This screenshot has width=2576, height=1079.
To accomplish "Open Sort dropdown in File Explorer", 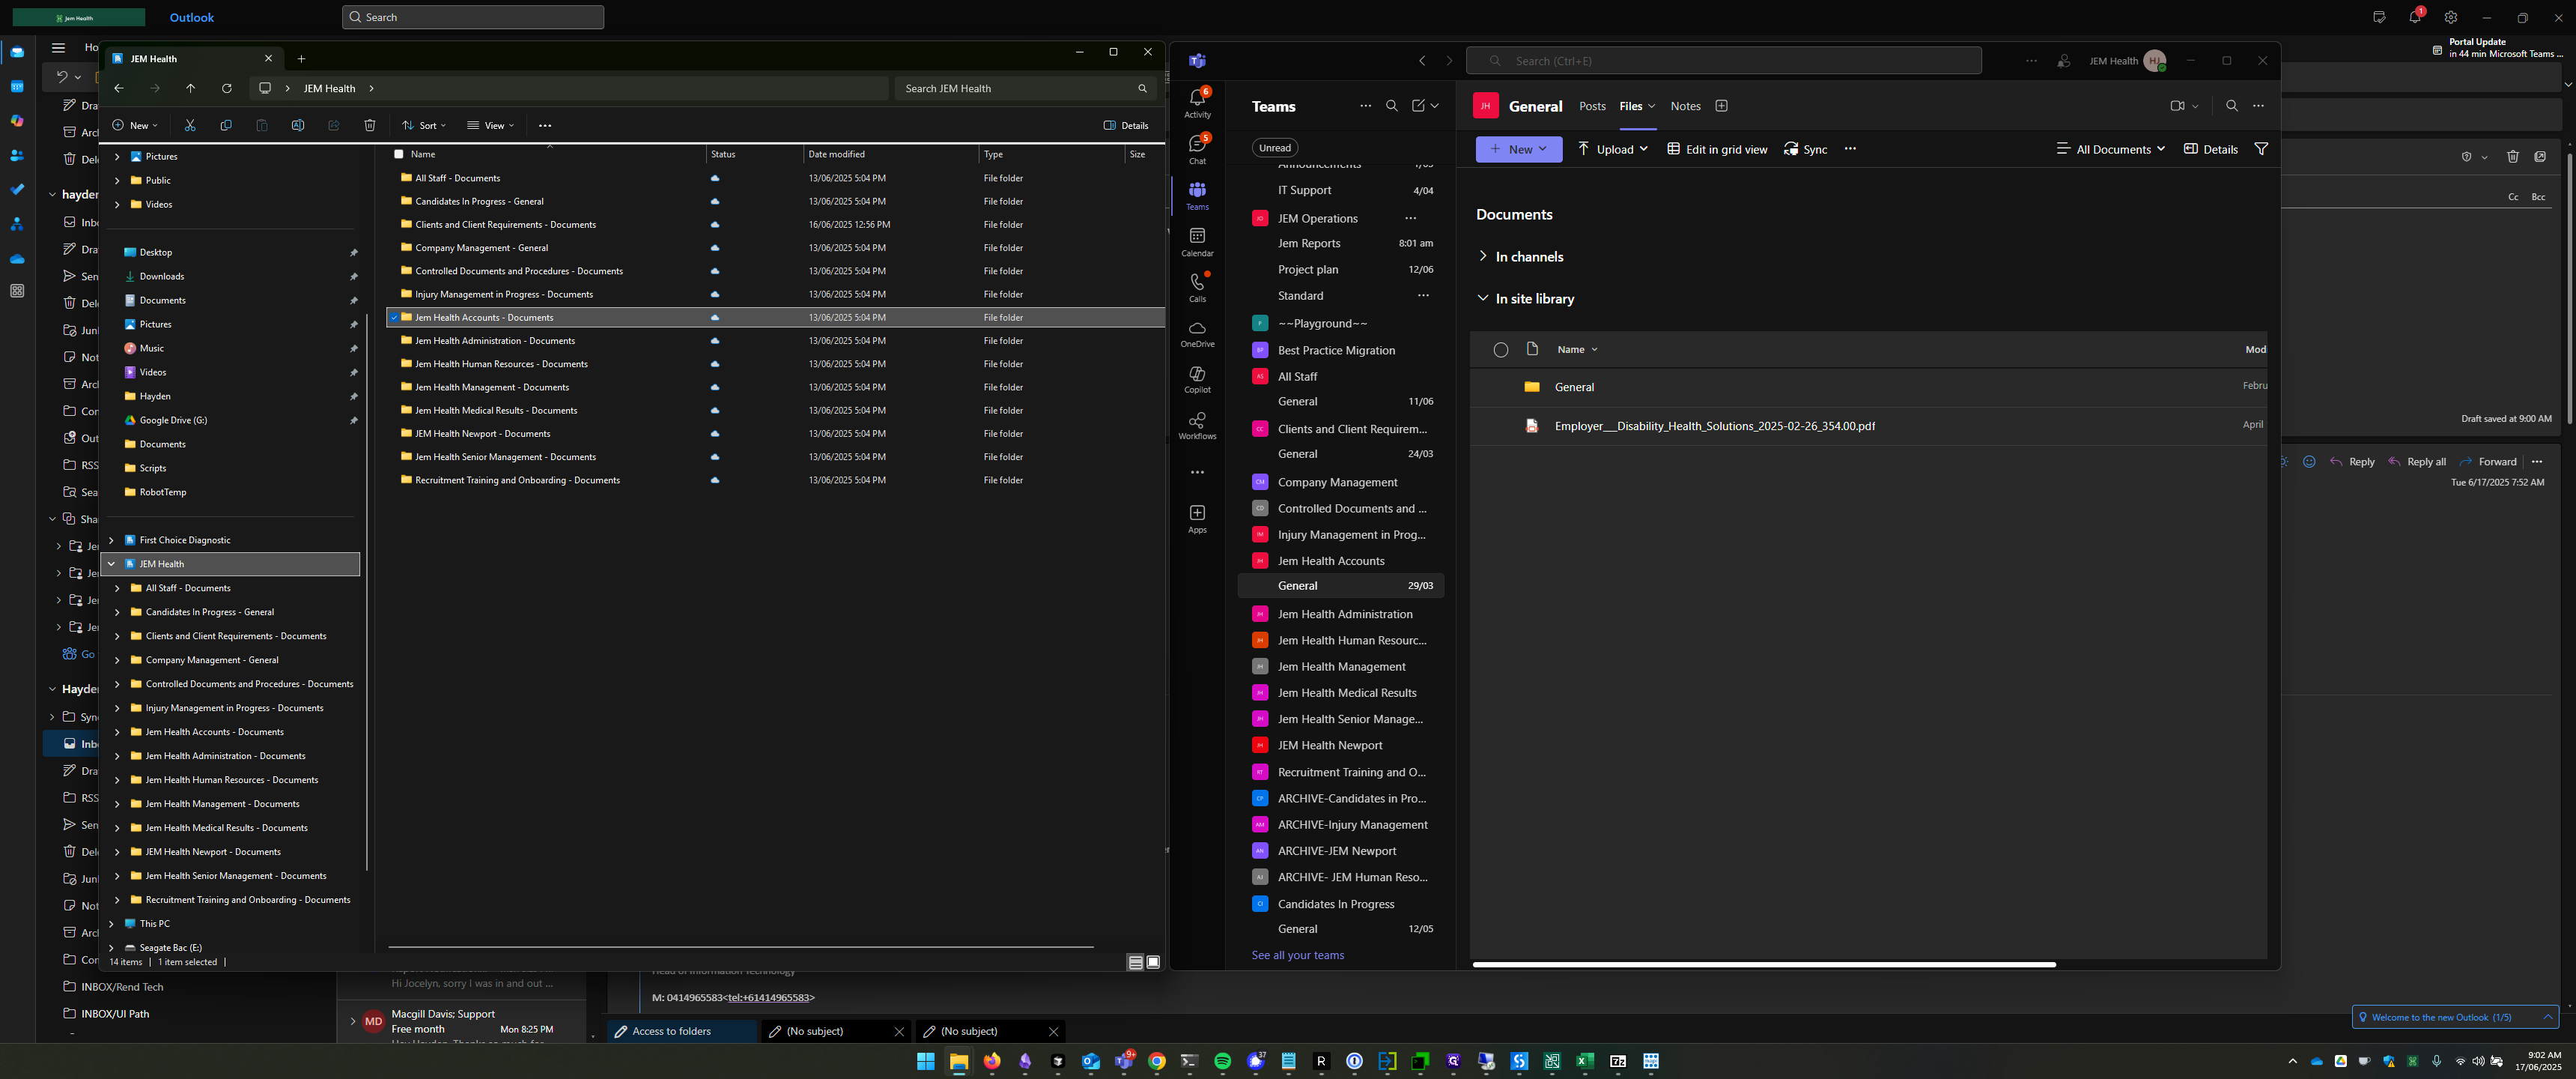I will pos(424,125).
